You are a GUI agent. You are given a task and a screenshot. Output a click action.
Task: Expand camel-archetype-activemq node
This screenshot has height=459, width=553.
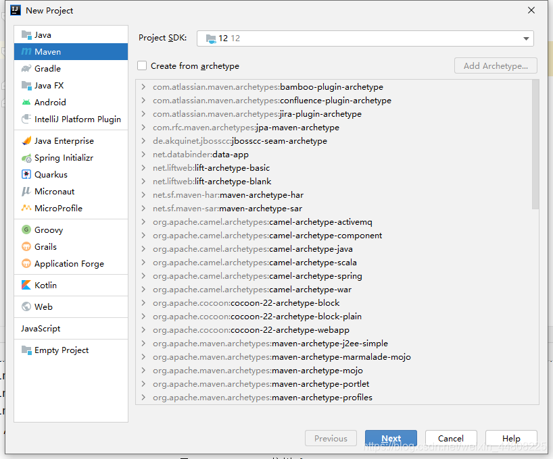143,222
